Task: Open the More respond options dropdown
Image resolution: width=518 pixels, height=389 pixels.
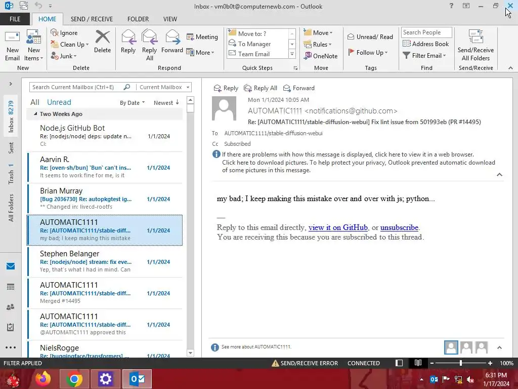Action: (x=200, y=52)
